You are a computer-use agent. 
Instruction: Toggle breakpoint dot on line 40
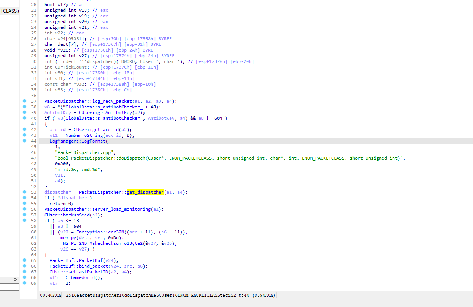click(x=25, y=118)
